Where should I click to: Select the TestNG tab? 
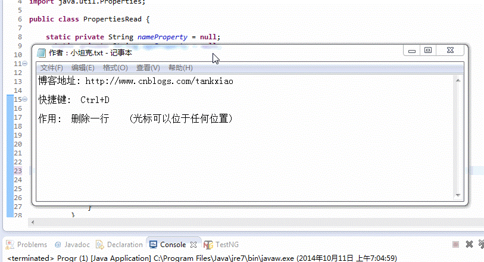[x=221, y=245]
